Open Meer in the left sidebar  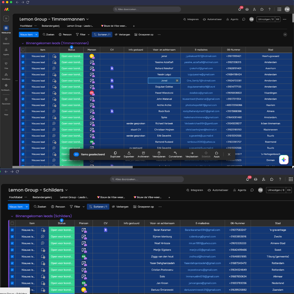[x=6, y=112]
